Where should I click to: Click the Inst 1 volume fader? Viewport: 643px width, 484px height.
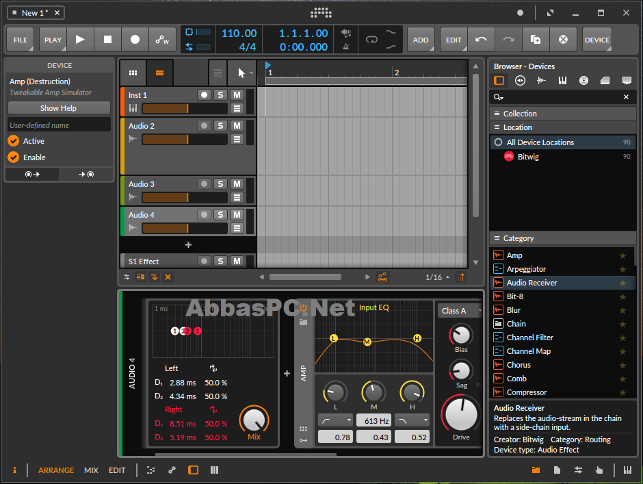click(185, 108)
